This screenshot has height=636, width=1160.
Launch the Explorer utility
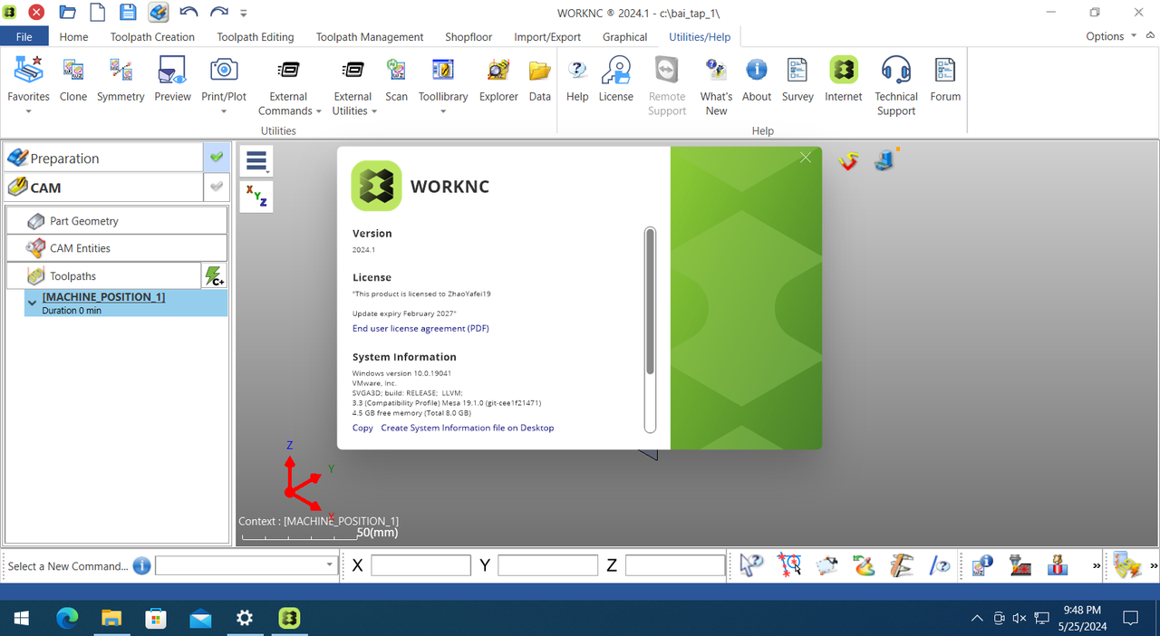498,80
